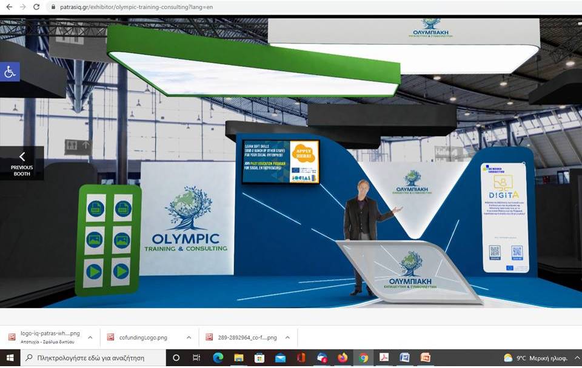Image resolution: width=582 pixels, height=368 pixels.
Task: Open the accessibility wheelchair widget
Action: click(x=10, y=72)
